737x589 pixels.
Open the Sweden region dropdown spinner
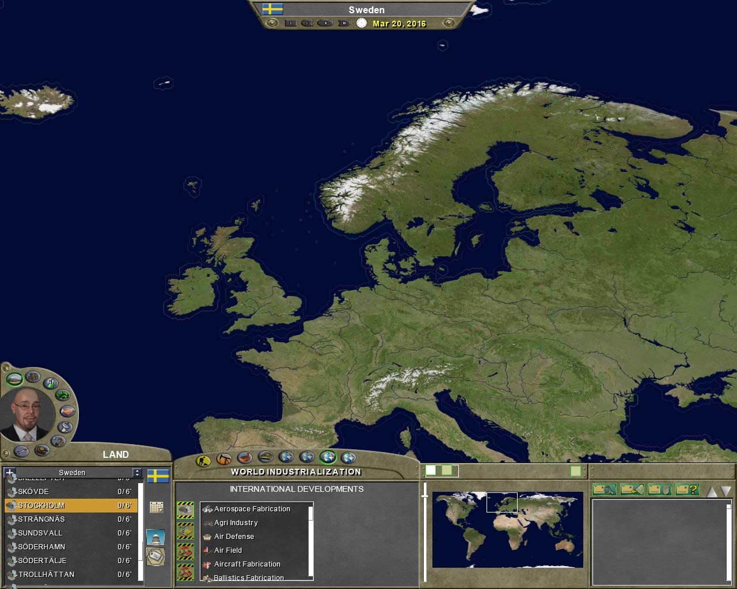pyautogui.click(x=137, y=472)
